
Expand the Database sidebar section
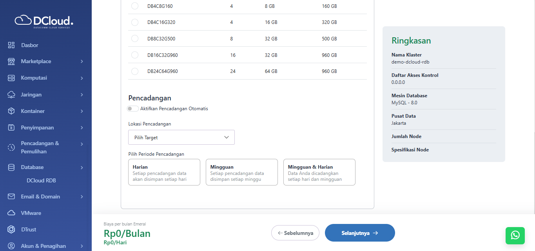pyautogui.click(x=32, y=167)
